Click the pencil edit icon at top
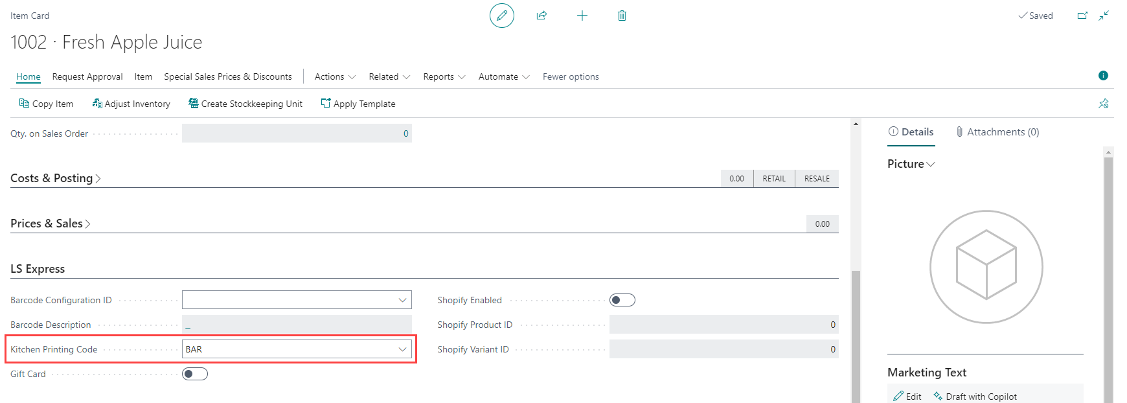The image size is (1127, 403). point(501,16)
